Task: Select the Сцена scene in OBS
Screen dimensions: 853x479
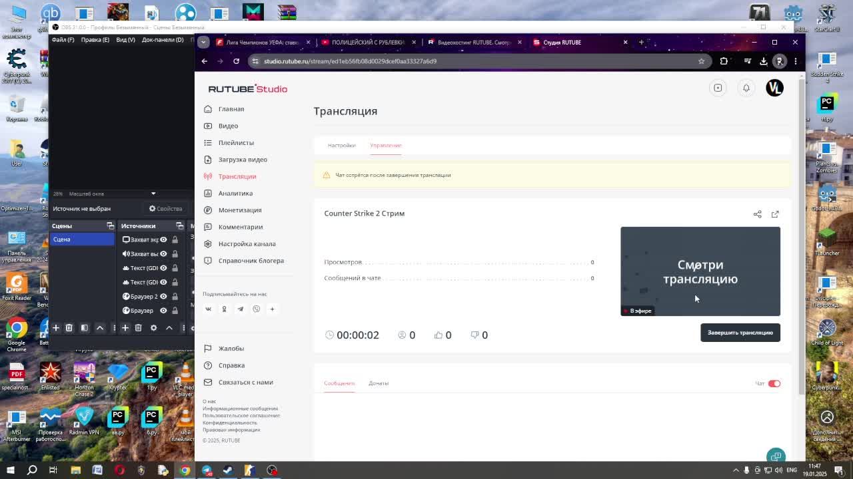Action: click(82, 239)
